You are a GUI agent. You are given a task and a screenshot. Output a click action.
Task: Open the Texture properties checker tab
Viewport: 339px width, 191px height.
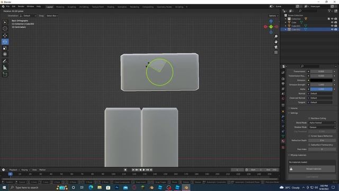pyautogui.click(x=283, y=147)
